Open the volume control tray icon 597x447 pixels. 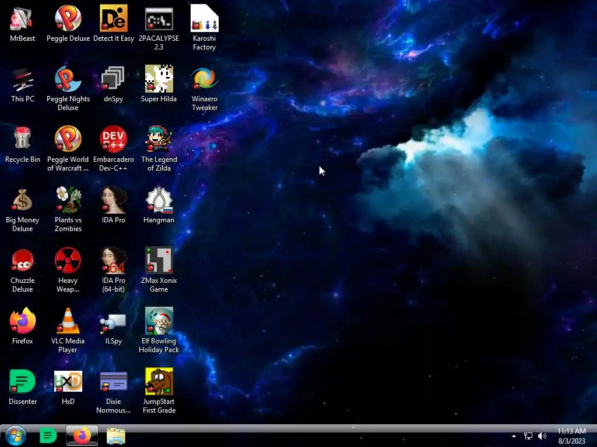(542, 436)
